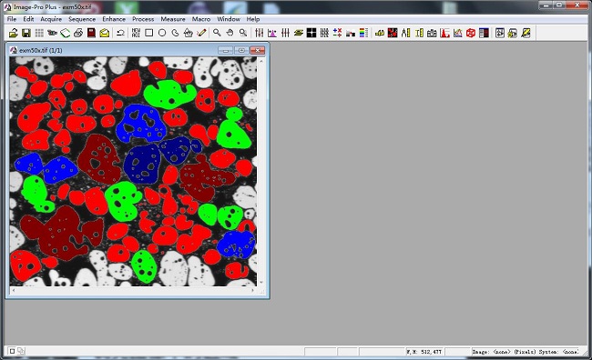This screenshot has width=592, height=360.
Task: Open the Measure menu
Action: pos(173,19)
